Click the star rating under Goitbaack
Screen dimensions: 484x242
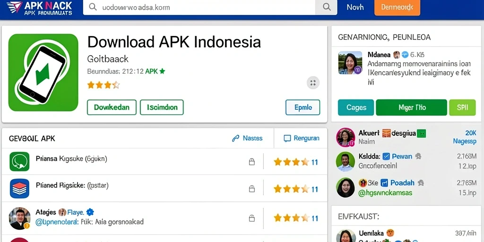(x=103, y=85)
